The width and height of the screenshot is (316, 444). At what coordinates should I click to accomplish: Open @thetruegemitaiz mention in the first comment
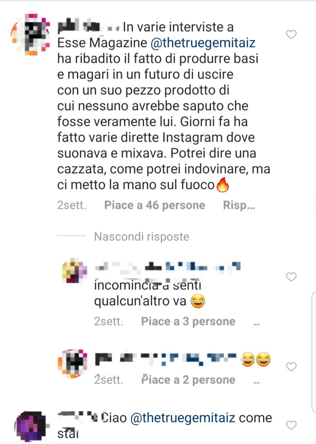point(203,43)
